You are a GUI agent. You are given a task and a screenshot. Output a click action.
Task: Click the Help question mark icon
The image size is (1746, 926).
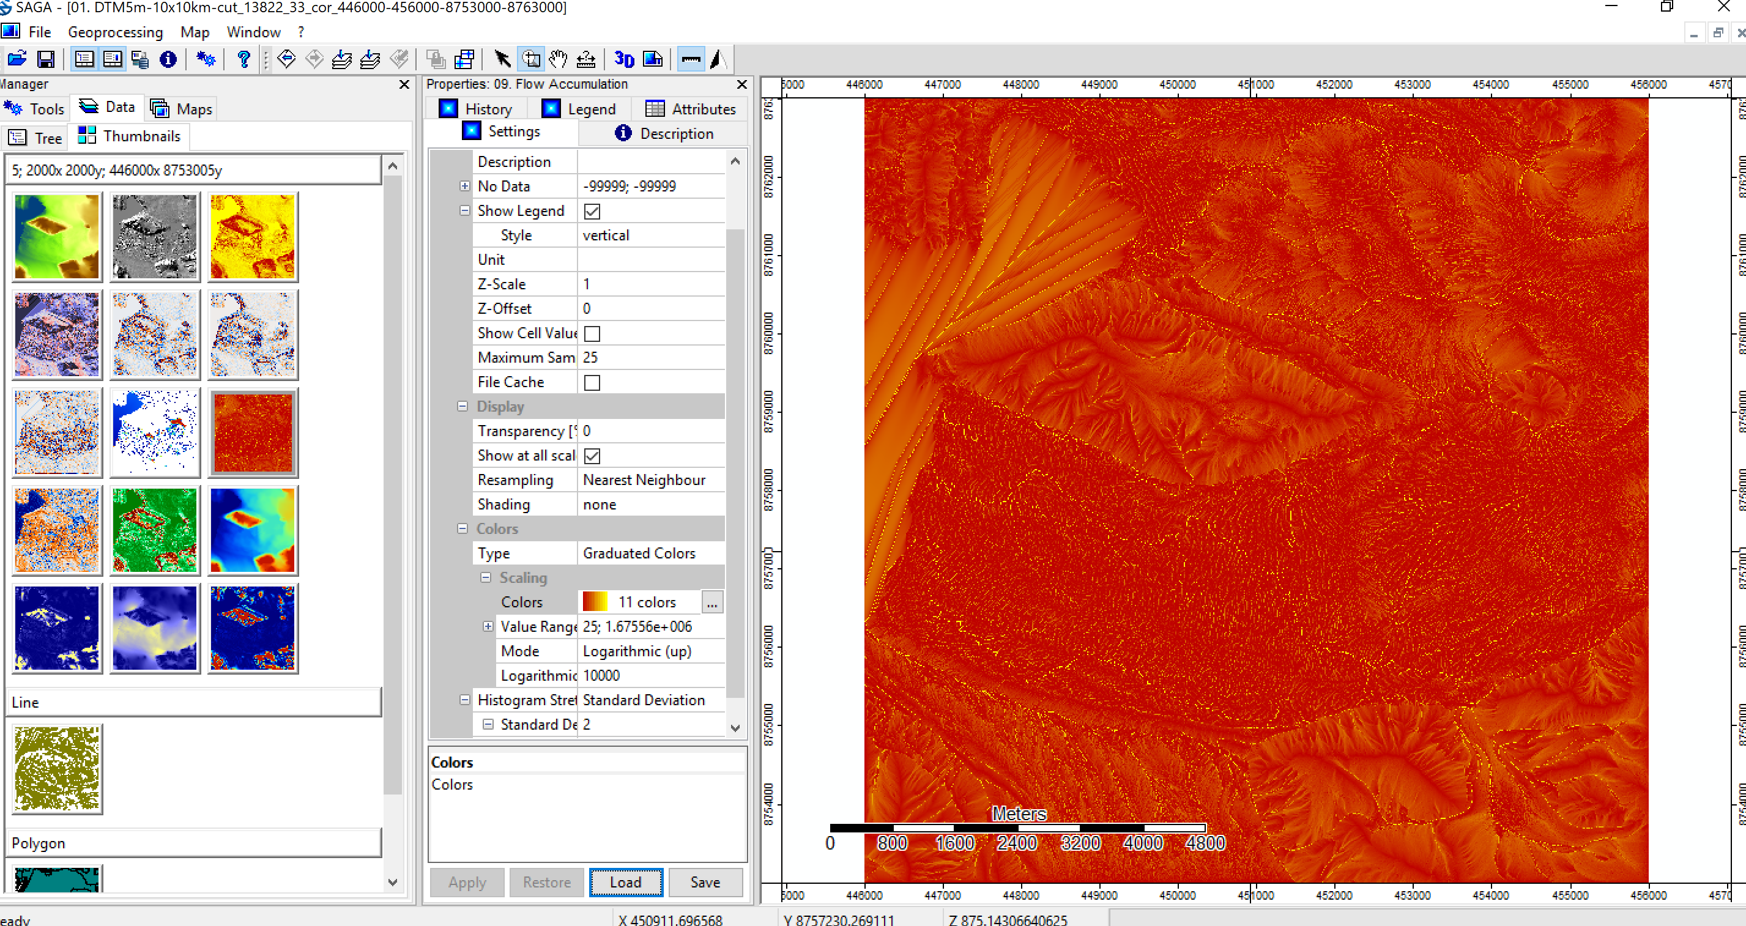244,59
